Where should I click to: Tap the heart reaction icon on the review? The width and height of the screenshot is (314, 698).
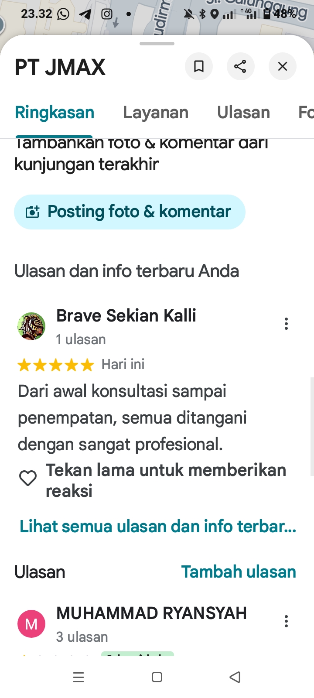(28, 479)
